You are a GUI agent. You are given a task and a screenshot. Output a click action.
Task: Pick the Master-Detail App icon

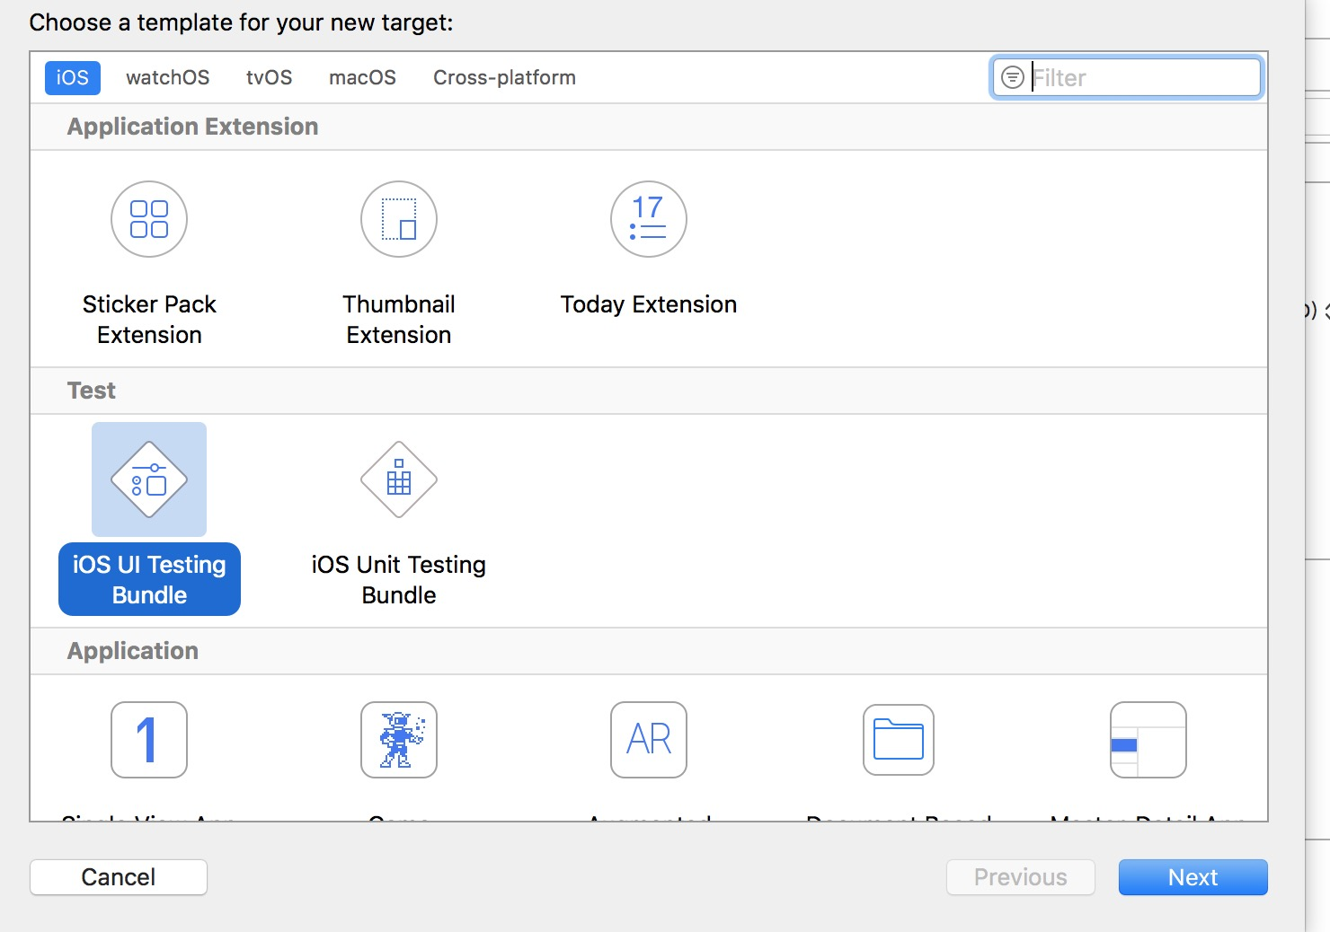pyautogui.click(x=1148, y=740)
